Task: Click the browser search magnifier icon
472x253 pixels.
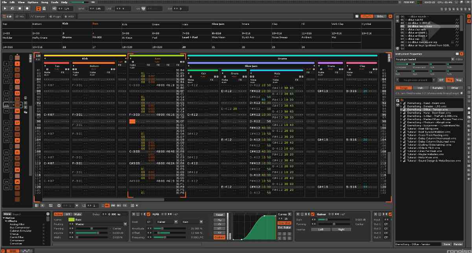Action: click(x=398, y=100)
